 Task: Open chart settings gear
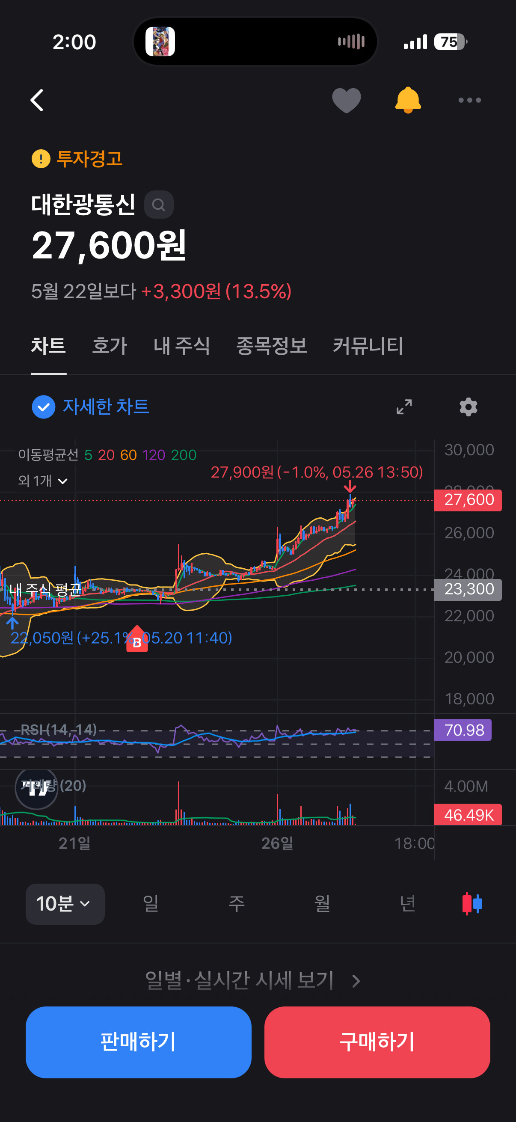(469, 407)
